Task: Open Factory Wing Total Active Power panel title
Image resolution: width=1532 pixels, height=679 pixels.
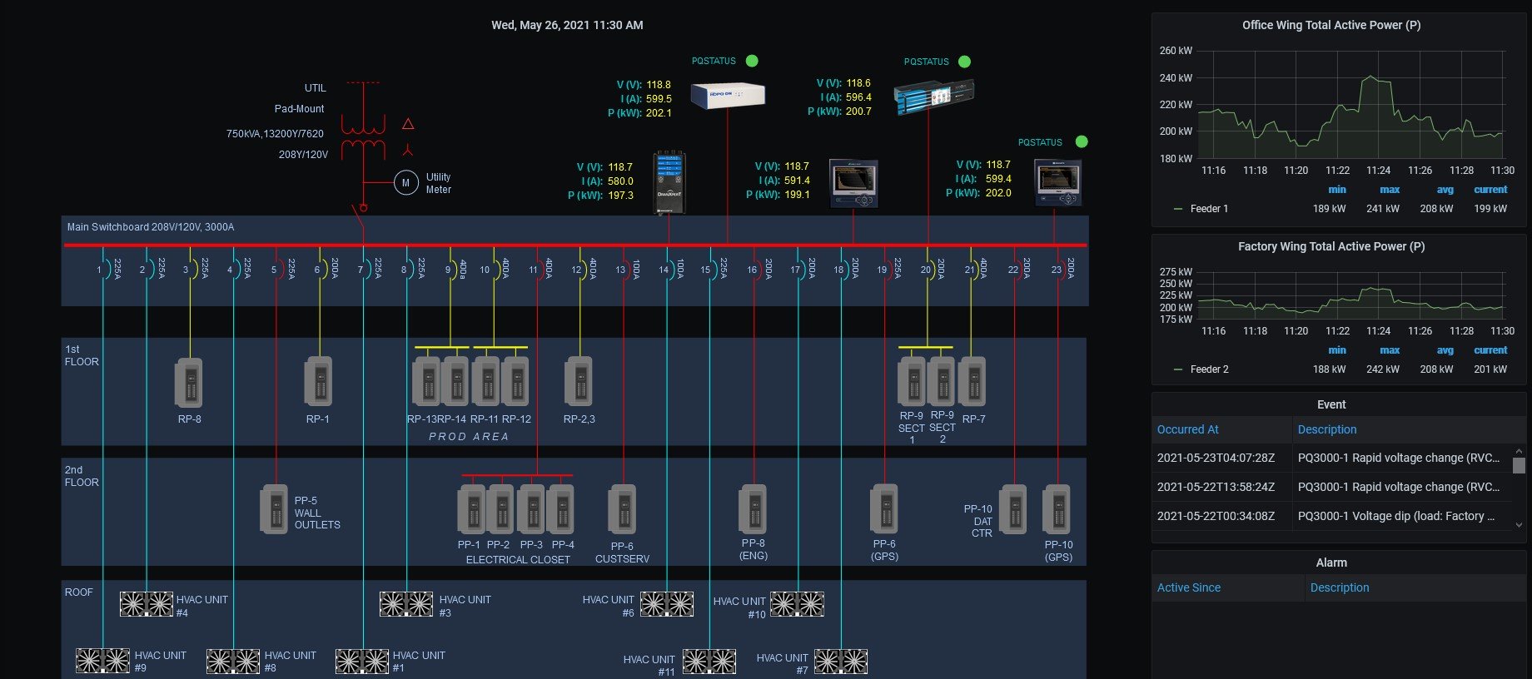Action: click(x=1331, y=246)
